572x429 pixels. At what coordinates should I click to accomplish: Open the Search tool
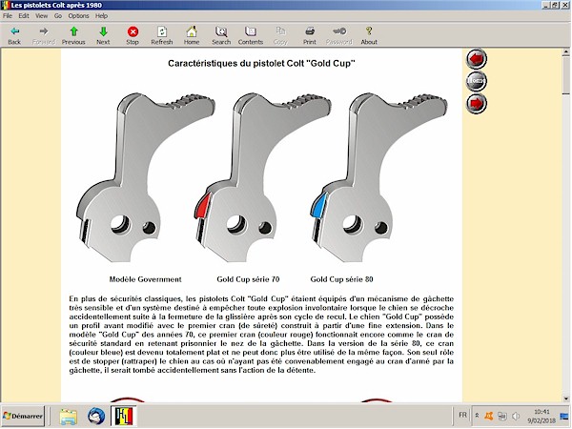pyautogui.click(x=221, y=35)
